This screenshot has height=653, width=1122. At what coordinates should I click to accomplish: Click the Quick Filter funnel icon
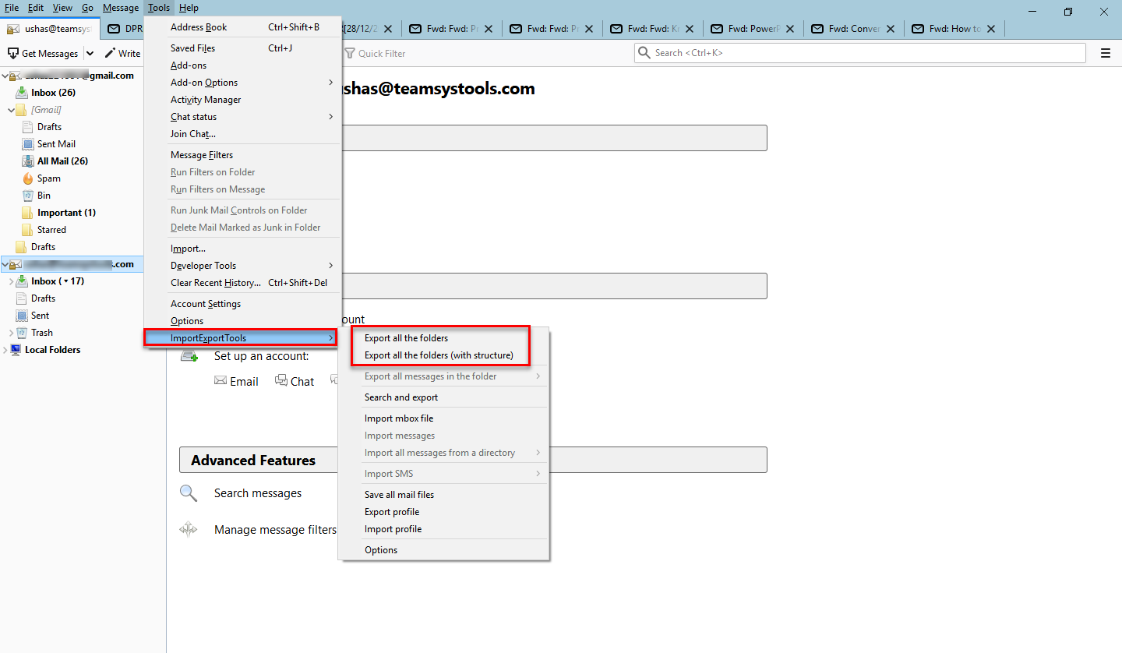pos(350,54)
